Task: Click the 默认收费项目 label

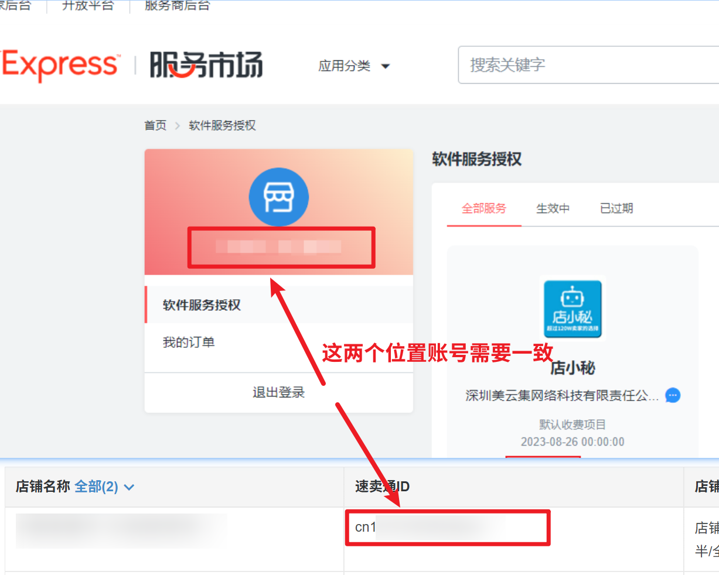Action: click(x=573, y=425)
